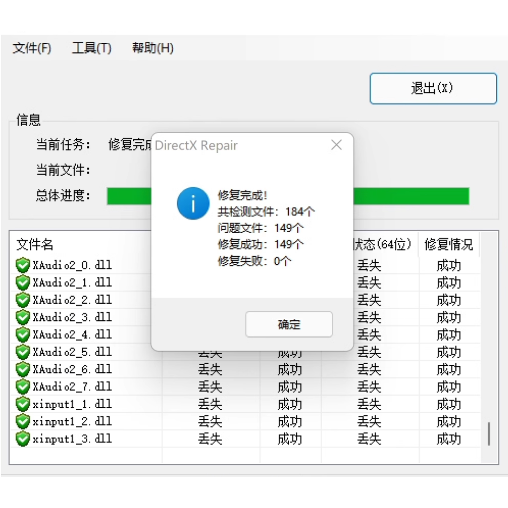Select the XAudio2_3.dll file name
Image resolution: width=508 pixels, height=508 pixels.
coord(72,317)
